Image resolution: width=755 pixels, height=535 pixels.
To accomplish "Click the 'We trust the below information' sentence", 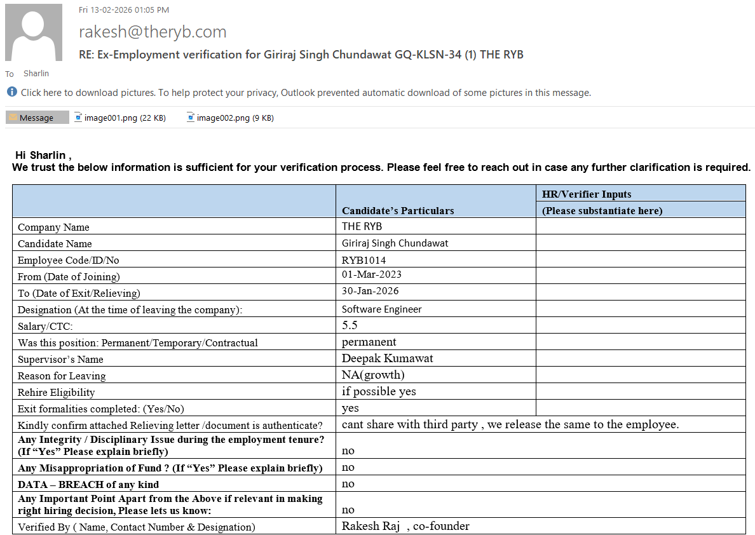I will 381,168.
